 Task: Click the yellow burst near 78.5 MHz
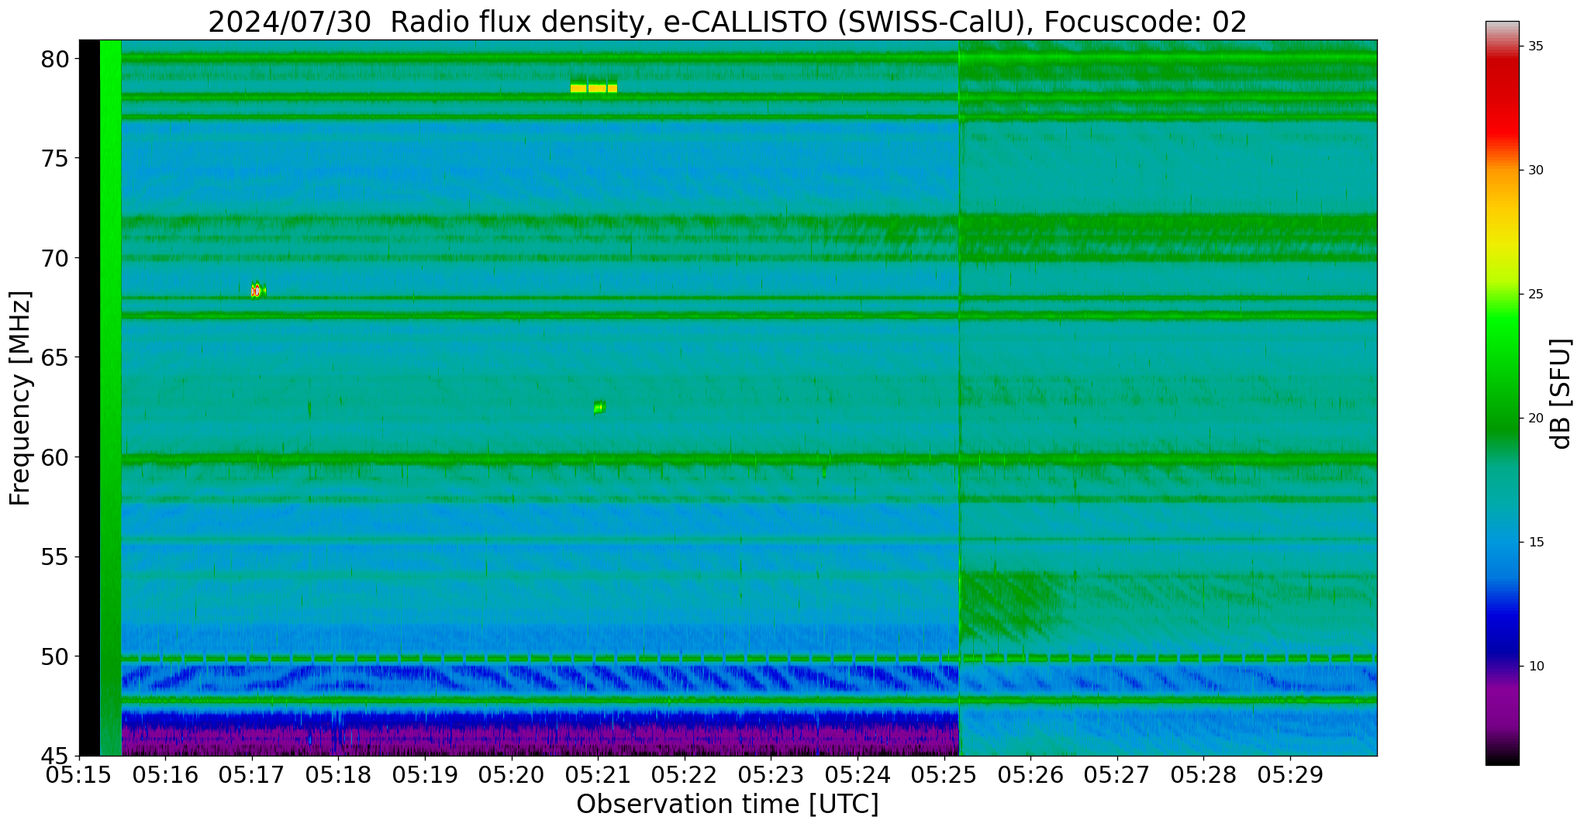click(594, 88)
